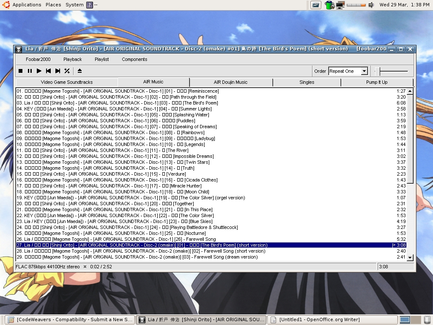This screenshot has width=433, height=325.
Task: Skip to previous track icon
Action: [48, 71]
